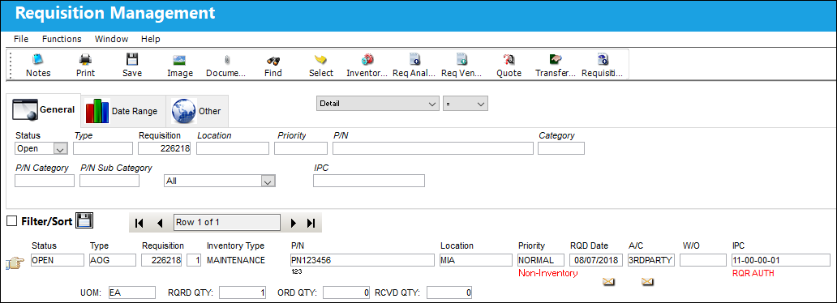
Task: Click the 11-00-00-01 IPC field
Action: coord(781,260)
